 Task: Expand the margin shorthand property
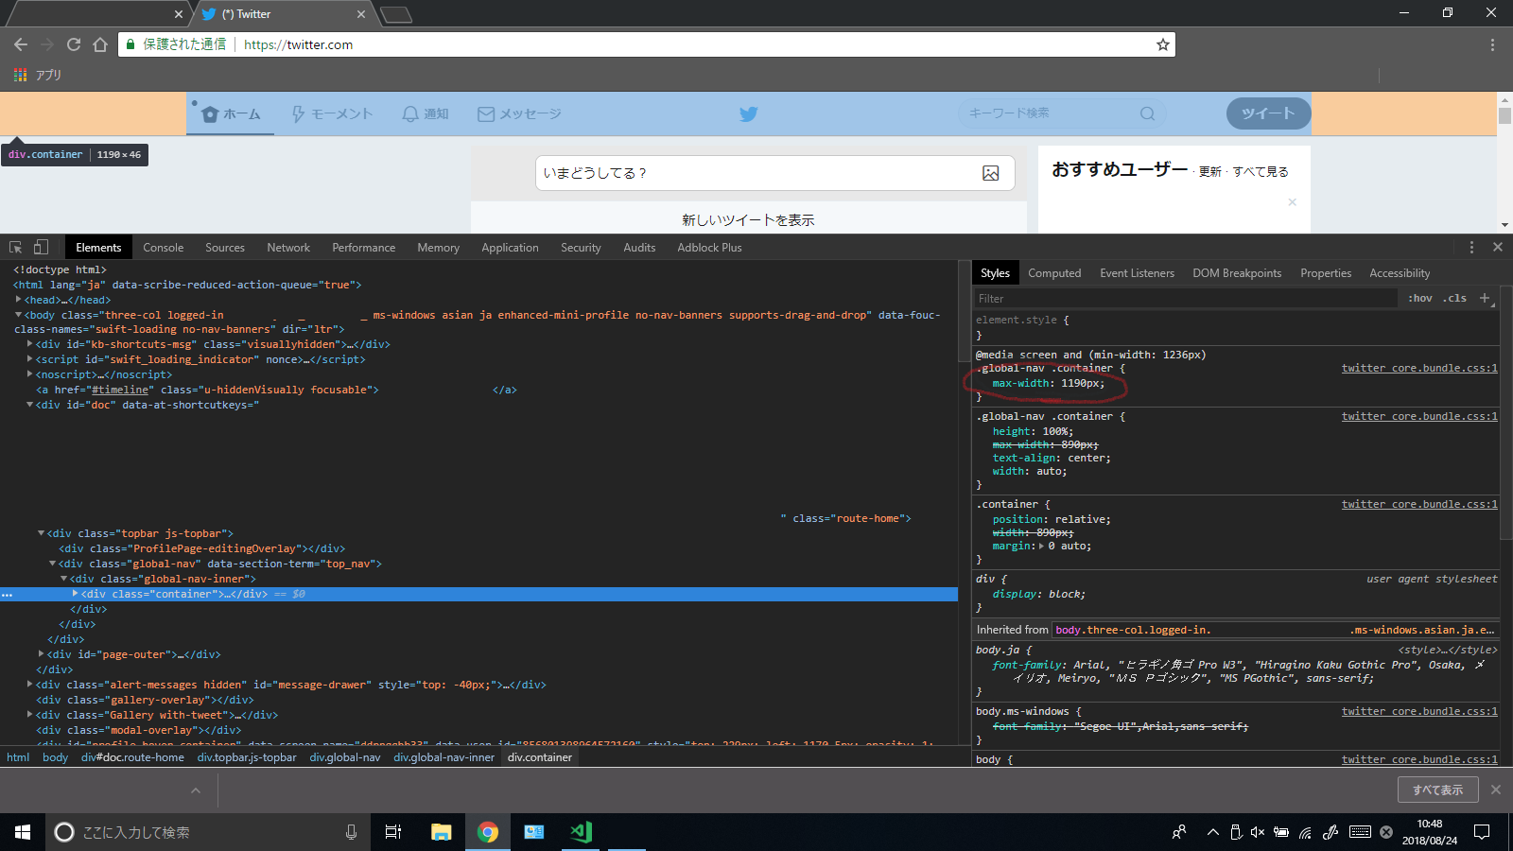click(1039, 546)
